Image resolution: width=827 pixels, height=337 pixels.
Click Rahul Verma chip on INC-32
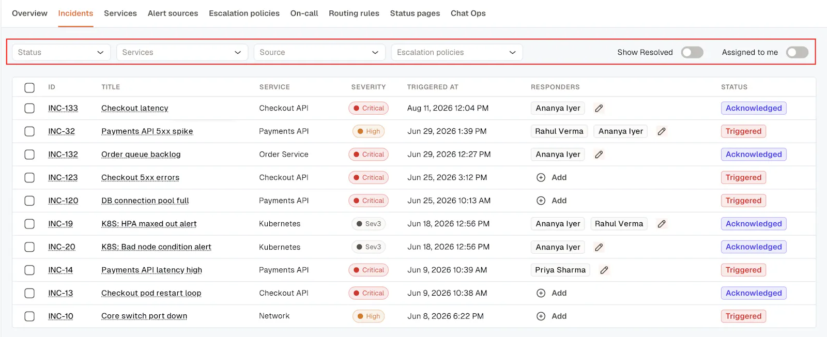[x=559, y=131]
